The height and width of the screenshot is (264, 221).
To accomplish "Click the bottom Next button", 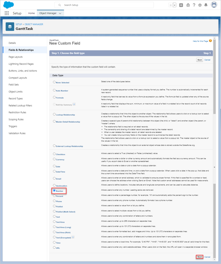I will pos(199,257).
